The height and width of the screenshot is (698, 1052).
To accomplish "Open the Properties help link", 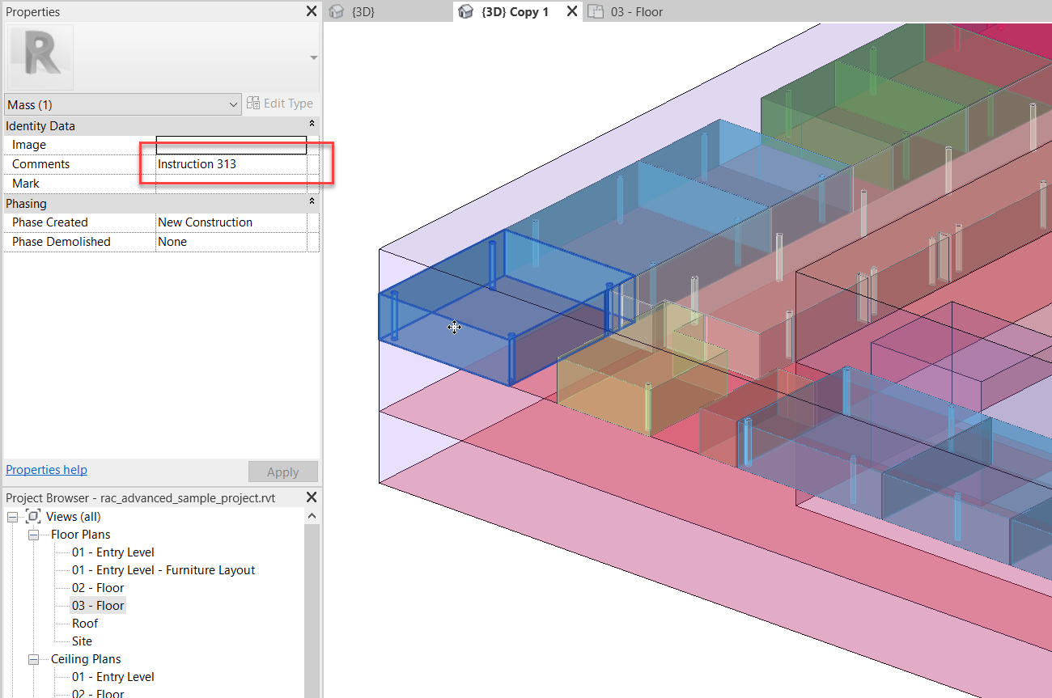I will point(46,470).
